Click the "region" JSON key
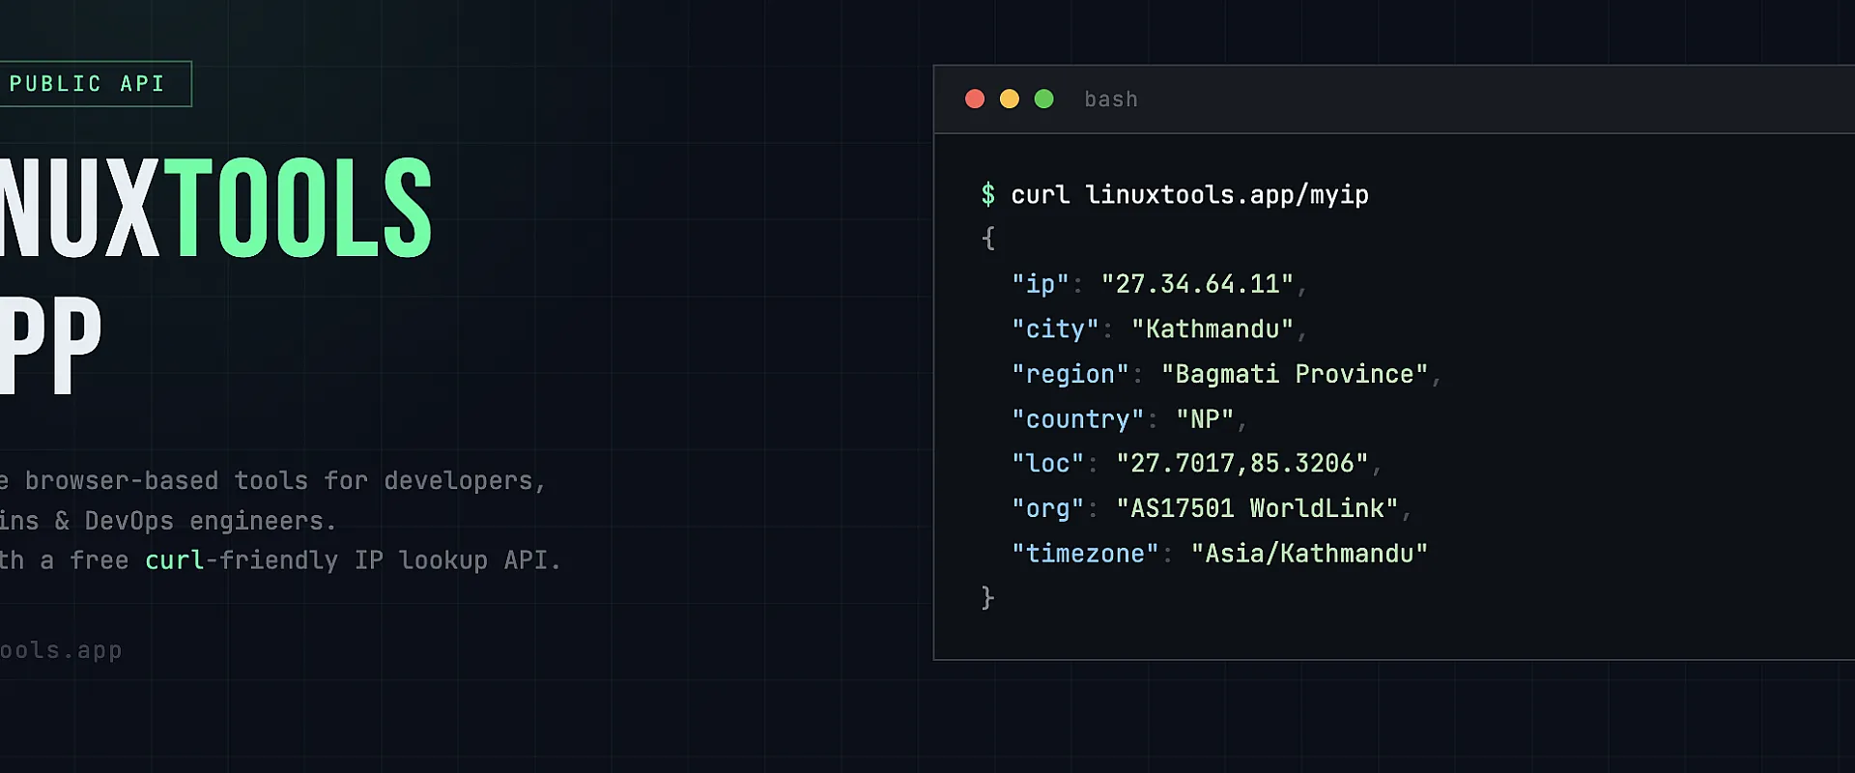The image size is (1855, 773). coord(1070,375)
